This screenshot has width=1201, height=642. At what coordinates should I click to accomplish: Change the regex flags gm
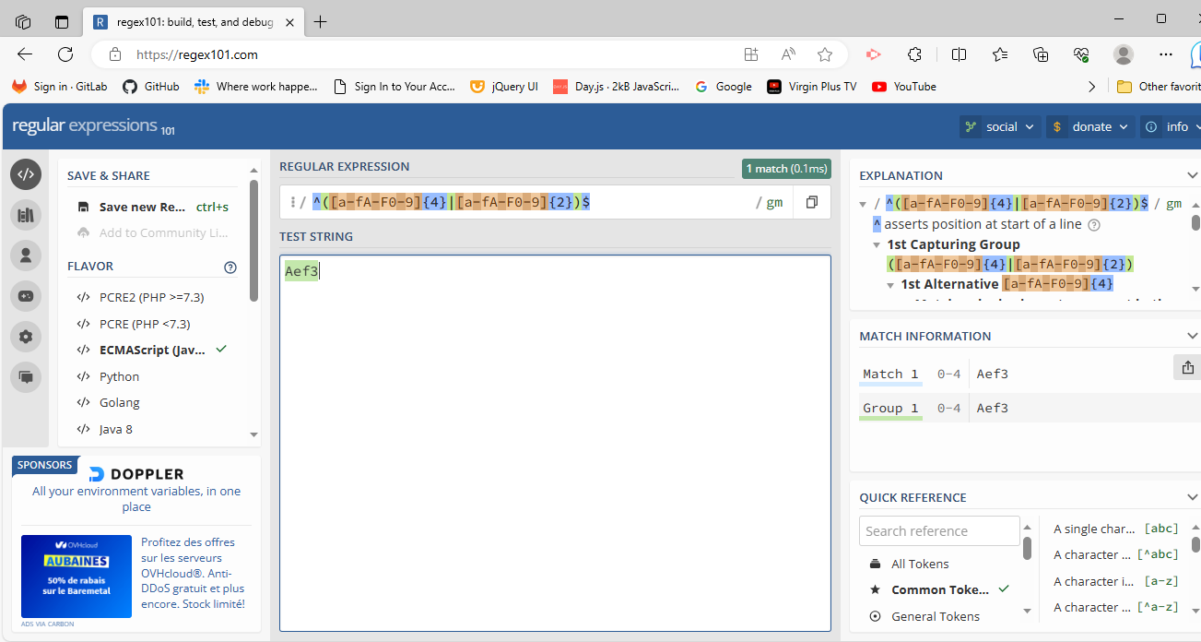click(x=774, y=203)
